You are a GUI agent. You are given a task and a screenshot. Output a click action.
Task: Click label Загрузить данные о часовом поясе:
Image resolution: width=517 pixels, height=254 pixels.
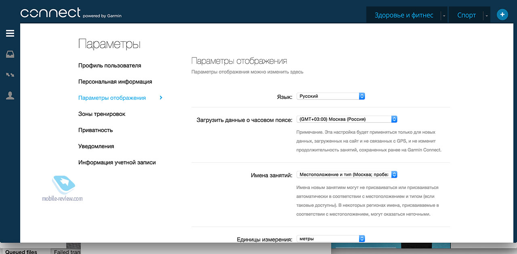tap(245, 120)
